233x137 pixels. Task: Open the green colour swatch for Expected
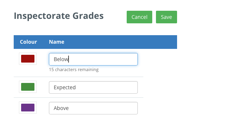[x=28, y=87]
